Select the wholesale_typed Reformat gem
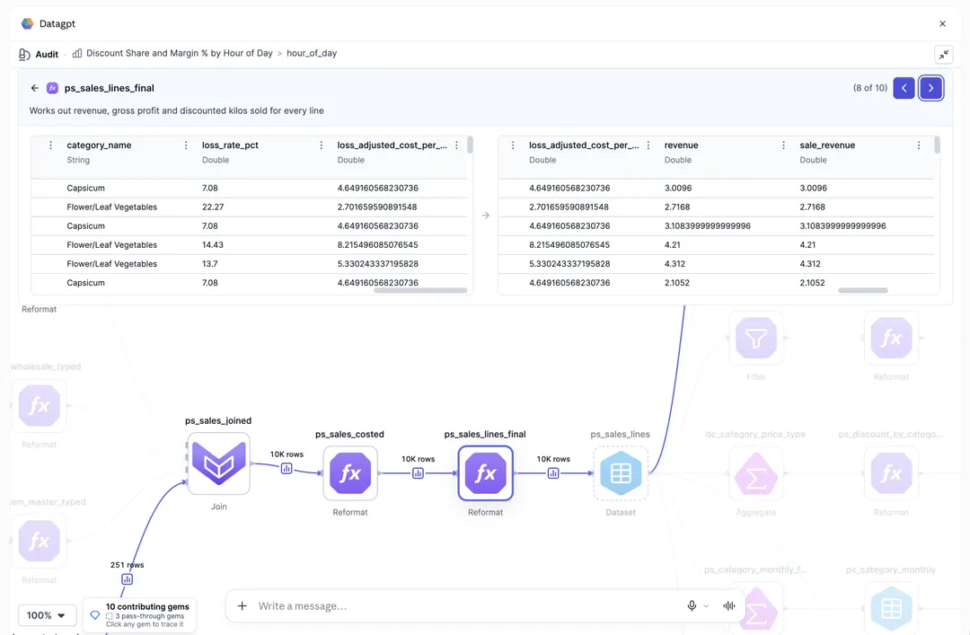 click(x=39, y=406)
